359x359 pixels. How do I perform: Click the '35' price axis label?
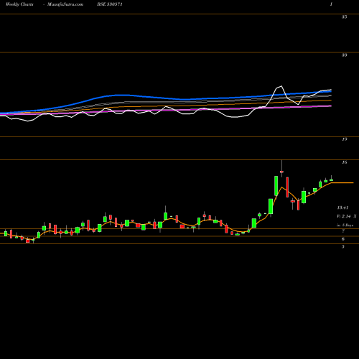coord(344,17)
